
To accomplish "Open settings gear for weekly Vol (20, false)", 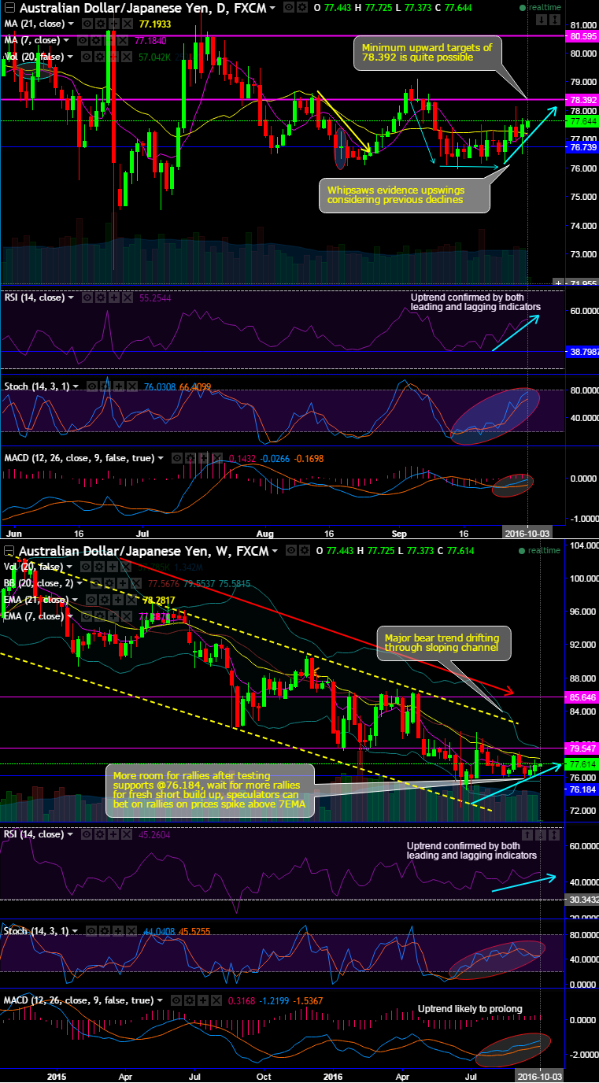I will 100,567.
